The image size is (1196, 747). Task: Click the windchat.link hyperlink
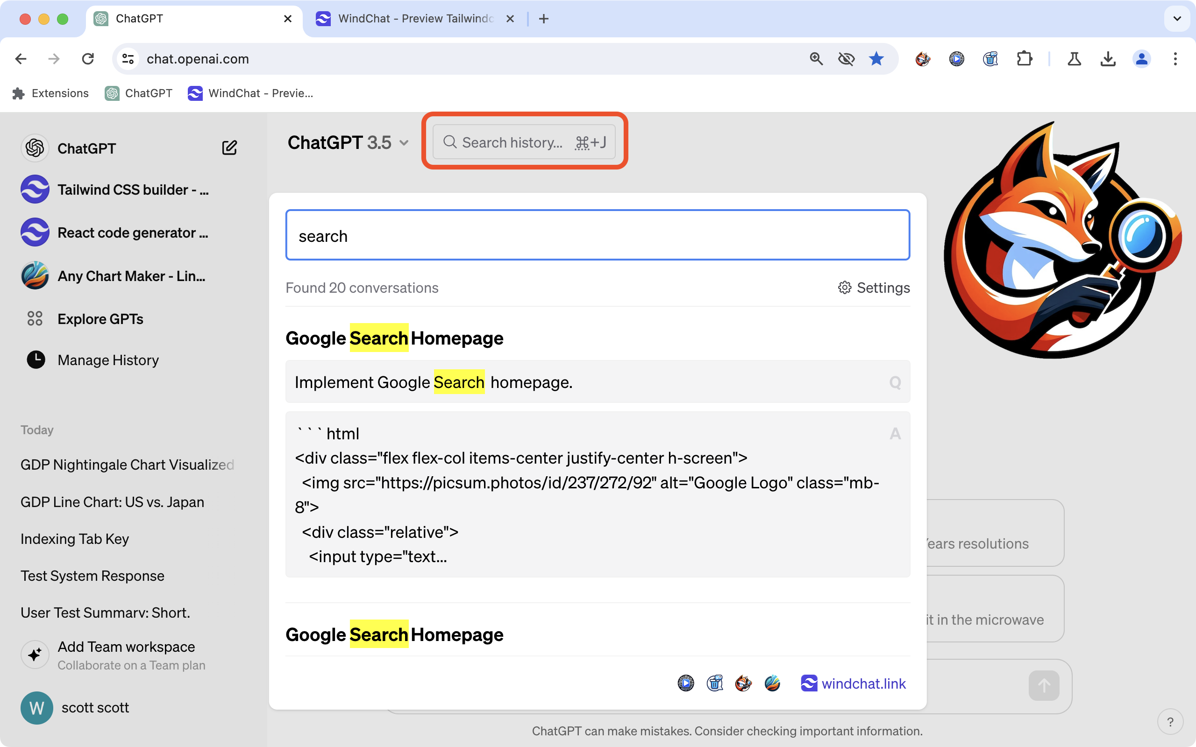pyautogui.click(x=863, y=683)
